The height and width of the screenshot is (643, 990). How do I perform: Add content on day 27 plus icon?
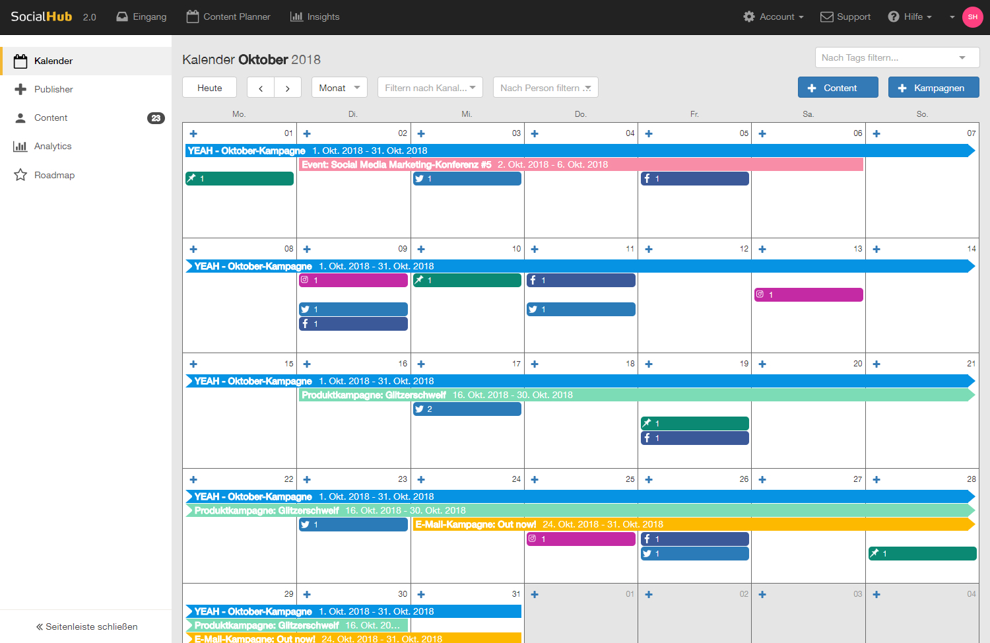coord(762,479)
